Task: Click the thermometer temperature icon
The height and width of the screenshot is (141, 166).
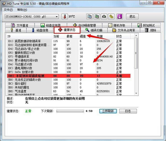Action: click(x=65, y=17)
